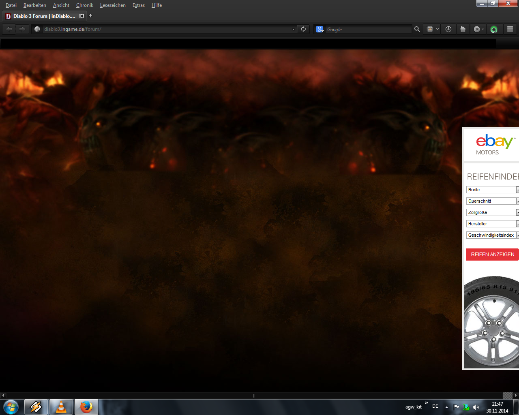Open Winamp from the taskbar

click(36, 407)
